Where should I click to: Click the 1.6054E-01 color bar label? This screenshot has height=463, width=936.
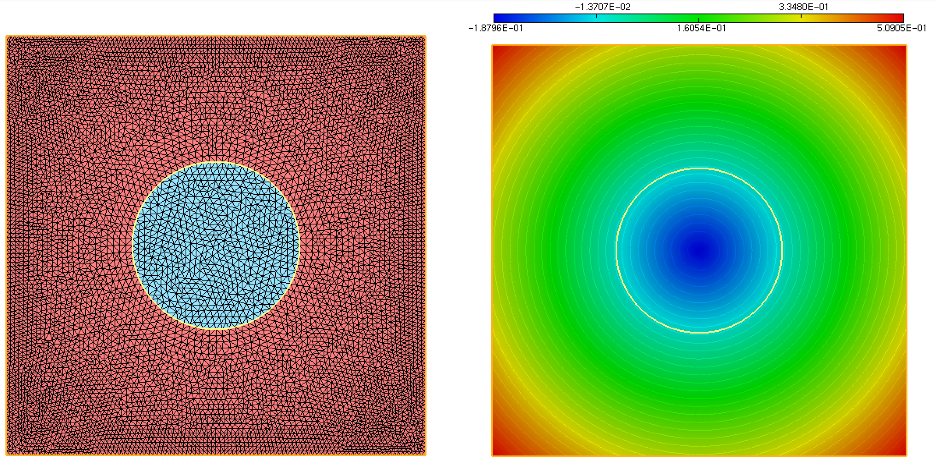(701, 28)
